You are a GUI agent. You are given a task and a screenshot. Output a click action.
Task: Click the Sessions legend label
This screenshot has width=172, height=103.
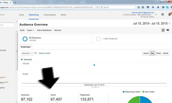[28, 60]
